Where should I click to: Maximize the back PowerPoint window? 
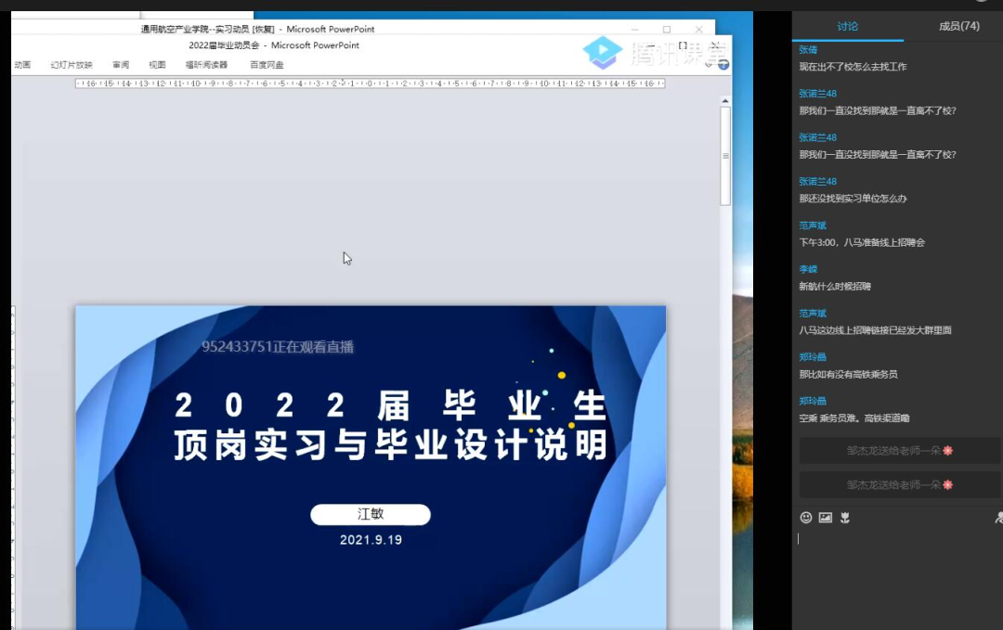(666, 30)
